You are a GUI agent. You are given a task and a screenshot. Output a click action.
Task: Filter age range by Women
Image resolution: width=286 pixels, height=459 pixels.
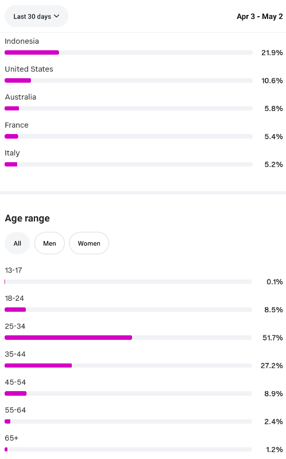click(89, 243)
